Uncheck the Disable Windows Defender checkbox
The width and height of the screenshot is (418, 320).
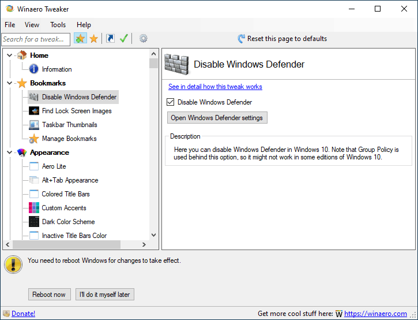click(x=170, y=102)
